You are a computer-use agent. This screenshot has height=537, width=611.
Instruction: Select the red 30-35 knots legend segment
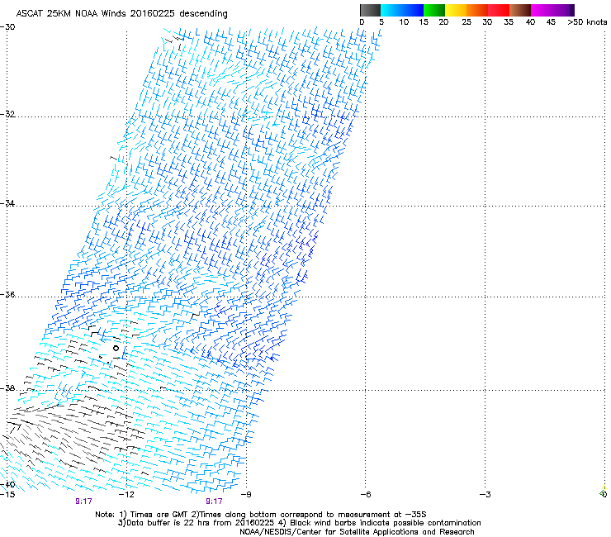click(x=499, y=10)
